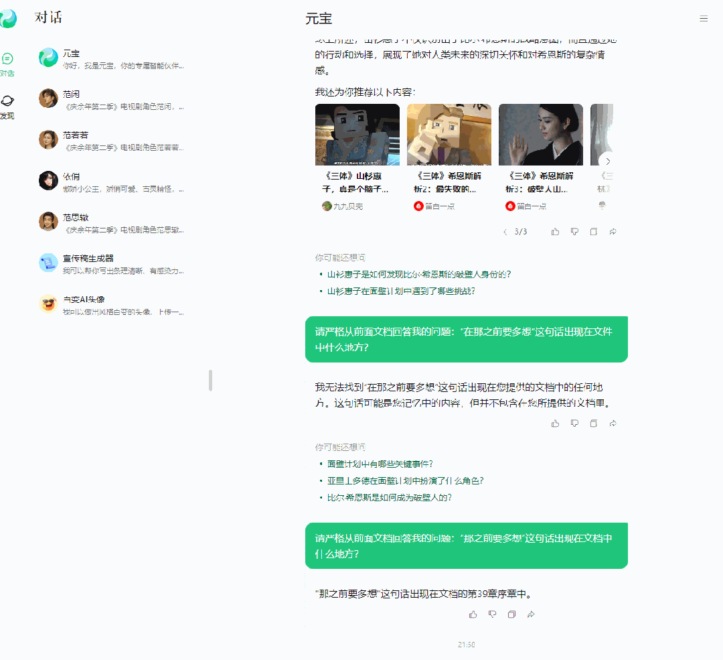
Task: Click the green message asking about 在那之前要多想
Action: 467,339
